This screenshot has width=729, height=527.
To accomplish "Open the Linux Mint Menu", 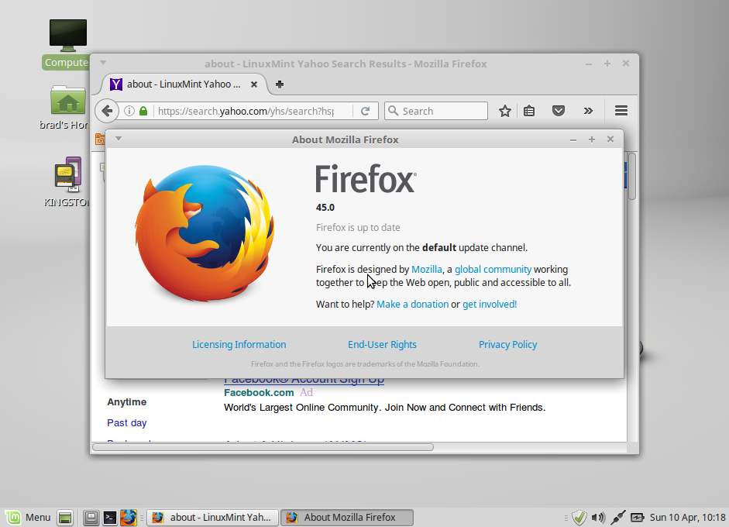I will (x=28, y=517).
